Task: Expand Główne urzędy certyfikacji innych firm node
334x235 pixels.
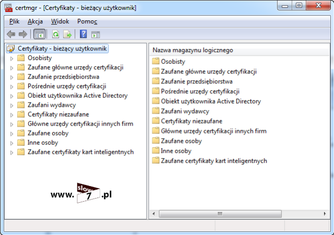Action: (x=11, y=124)
